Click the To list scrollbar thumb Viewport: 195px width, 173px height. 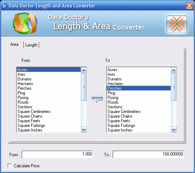(174, 87)
